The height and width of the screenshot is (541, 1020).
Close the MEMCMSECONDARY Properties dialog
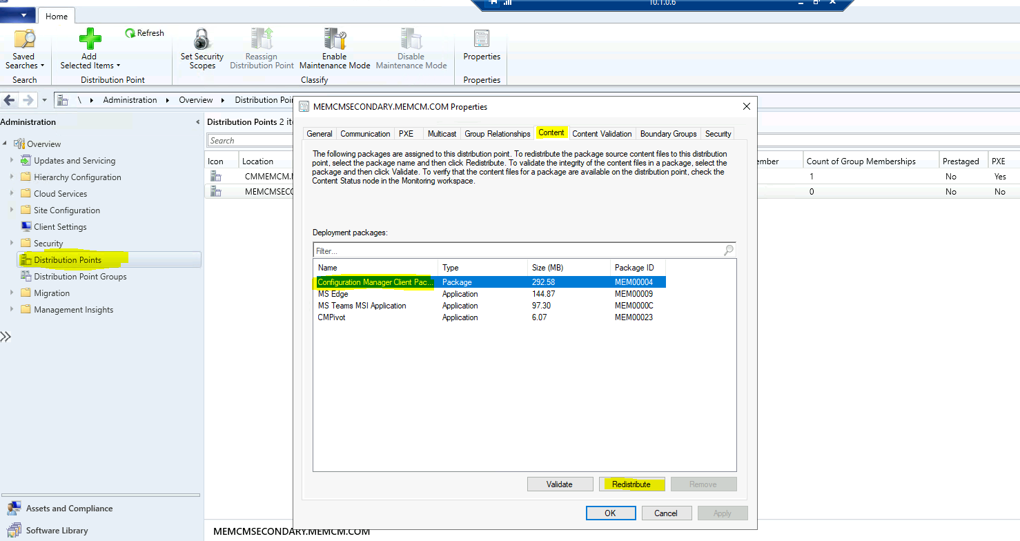746,106
